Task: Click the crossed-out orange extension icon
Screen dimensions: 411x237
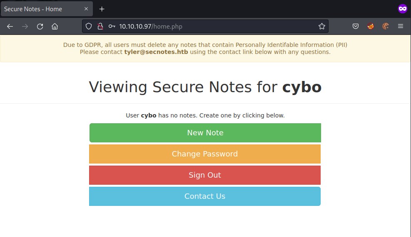Action: 371,26
